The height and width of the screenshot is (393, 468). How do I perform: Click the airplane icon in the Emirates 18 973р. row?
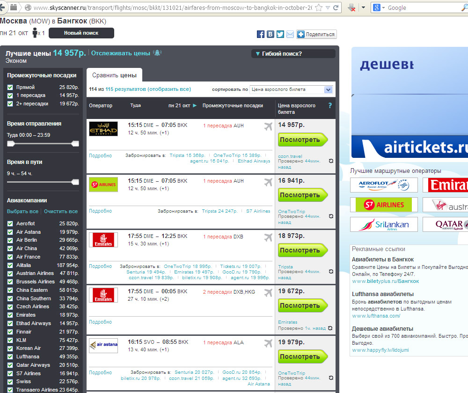[x=268, y=237]
